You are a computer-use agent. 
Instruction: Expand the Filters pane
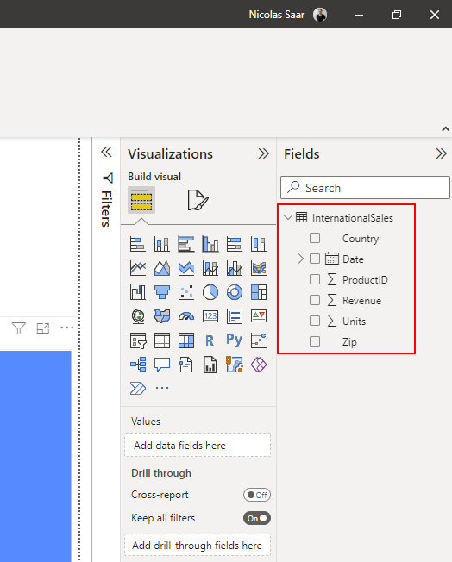click(x=107, y=152)
